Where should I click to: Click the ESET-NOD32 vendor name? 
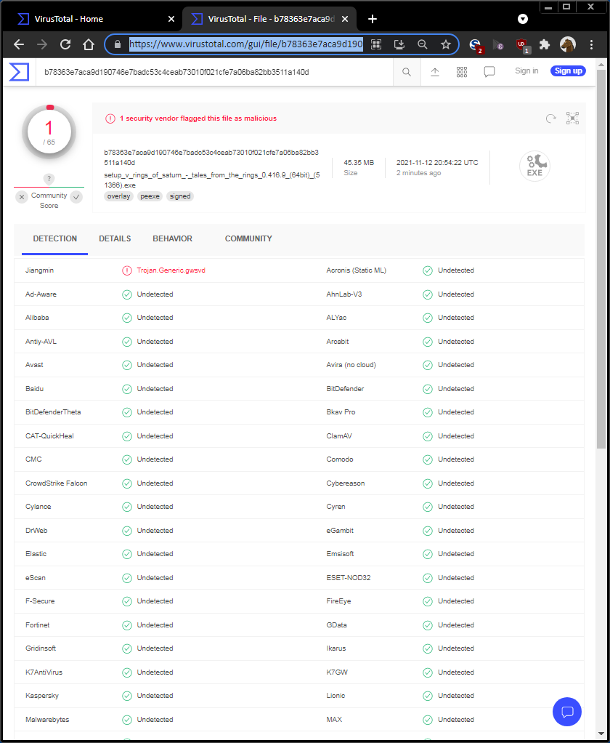349,578
